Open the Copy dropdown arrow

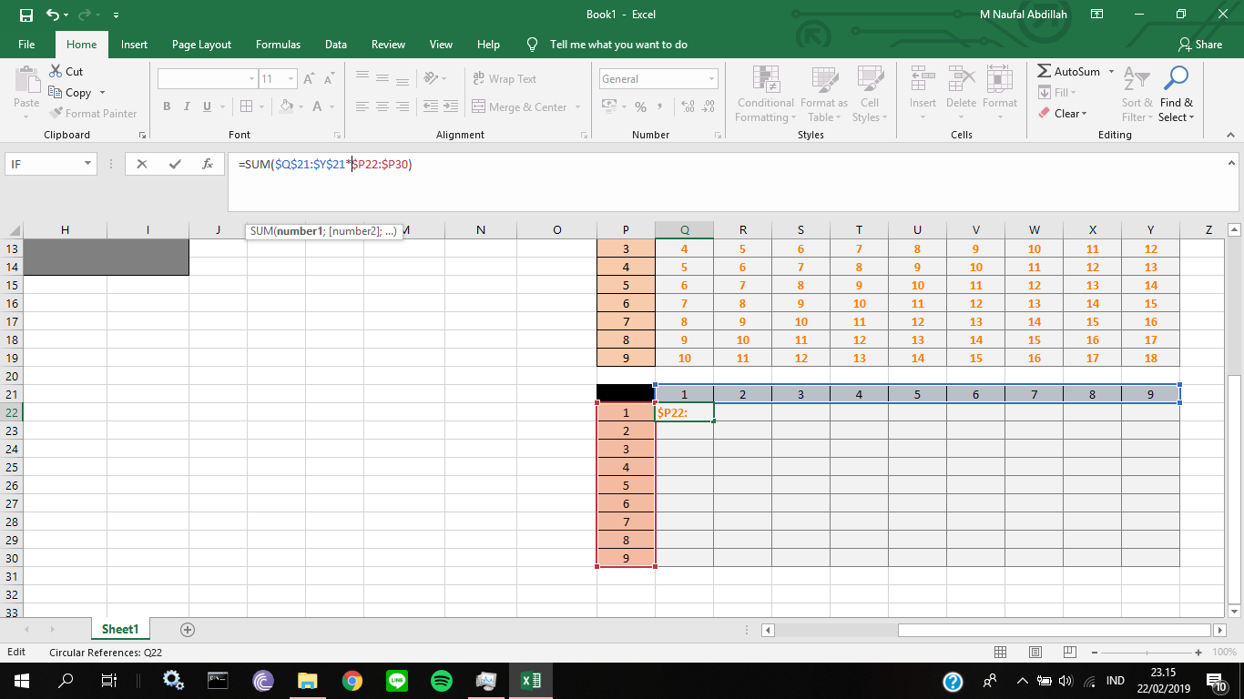coord(102,93)
